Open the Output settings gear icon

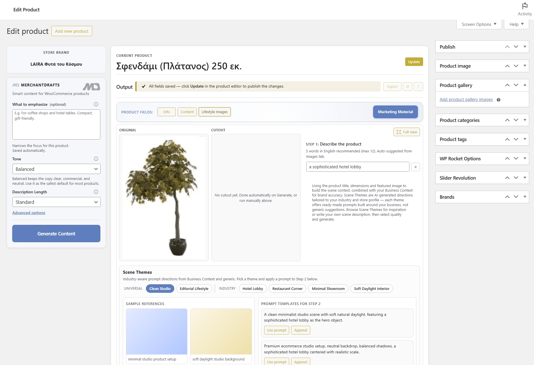pyautogui.click(x=407, y=87)
